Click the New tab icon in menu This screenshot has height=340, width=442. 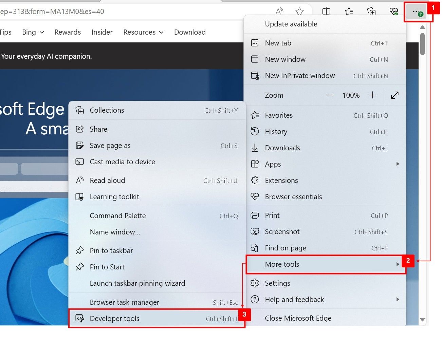pyautogui.click(x=255, y=43)
